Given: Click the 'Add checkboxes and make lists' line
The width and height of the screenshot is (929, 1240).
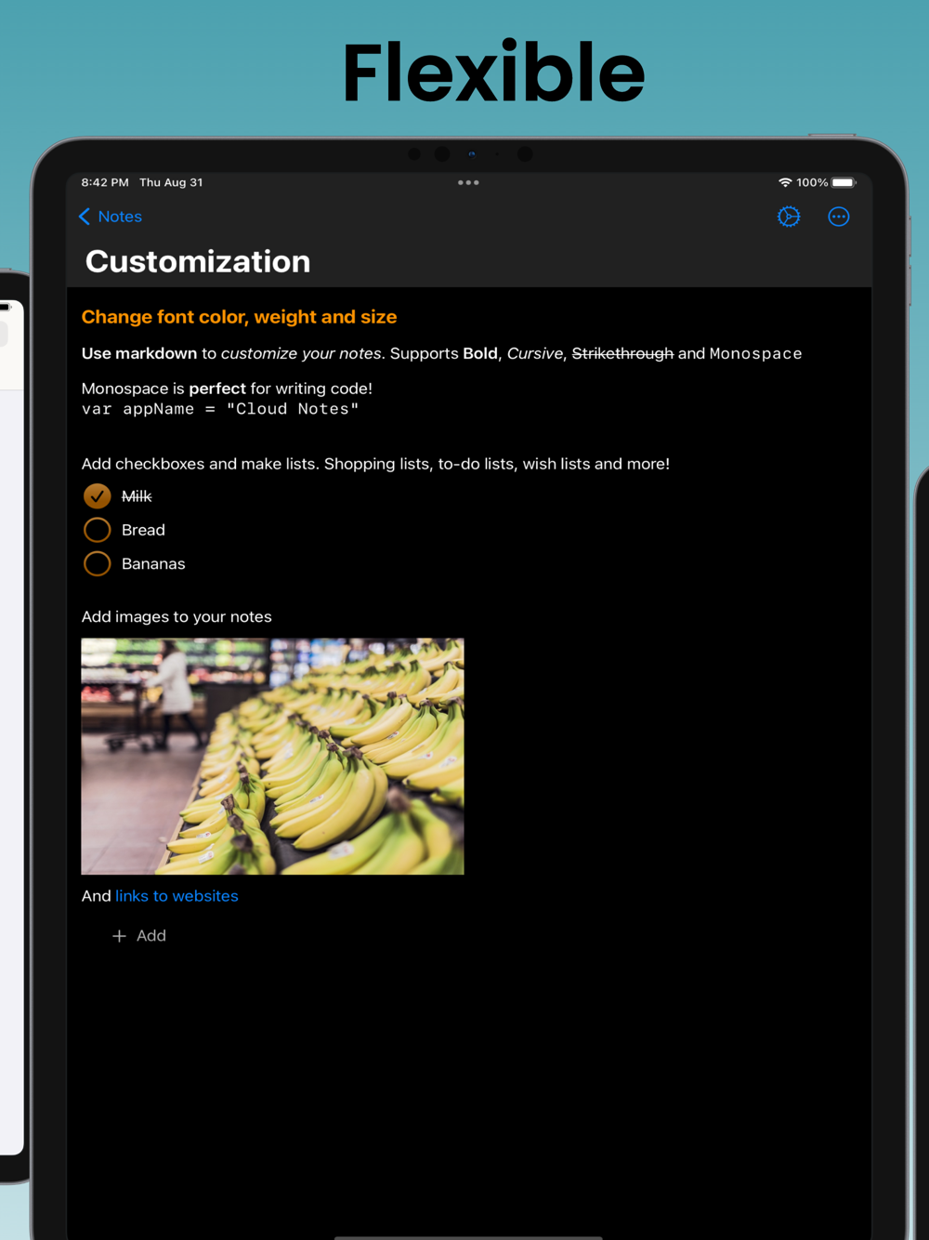Looking at the screenshot, I should (x=375, y=464).
